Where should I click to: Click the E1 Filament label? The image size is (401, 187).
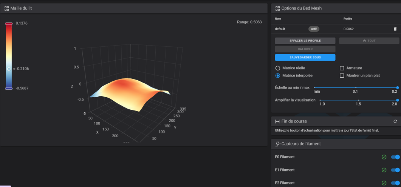pyautogui.click(x=285, y=170)
